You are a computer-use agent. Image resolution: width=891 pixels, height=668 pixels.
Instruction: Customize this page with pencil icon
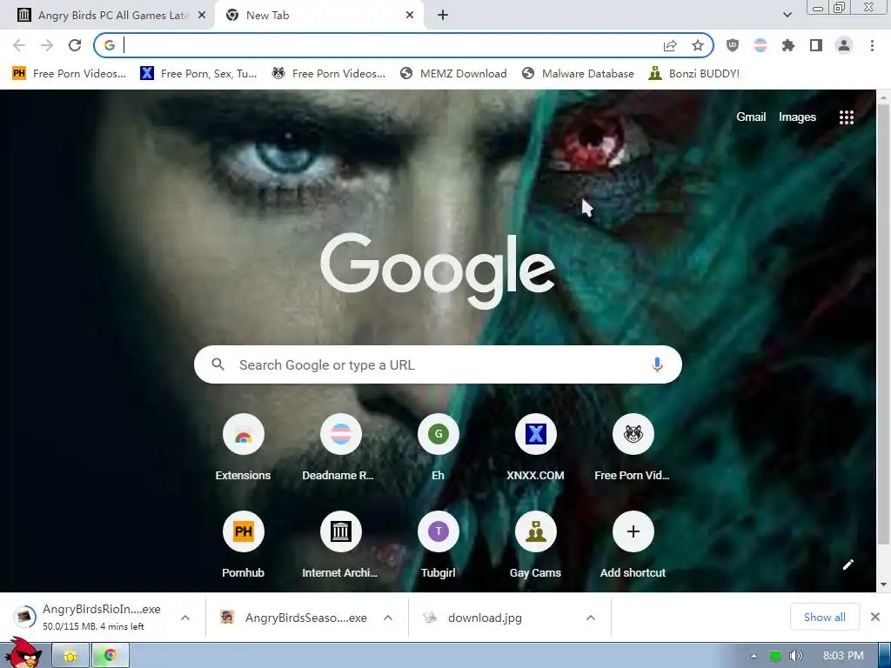pos(847,564)
